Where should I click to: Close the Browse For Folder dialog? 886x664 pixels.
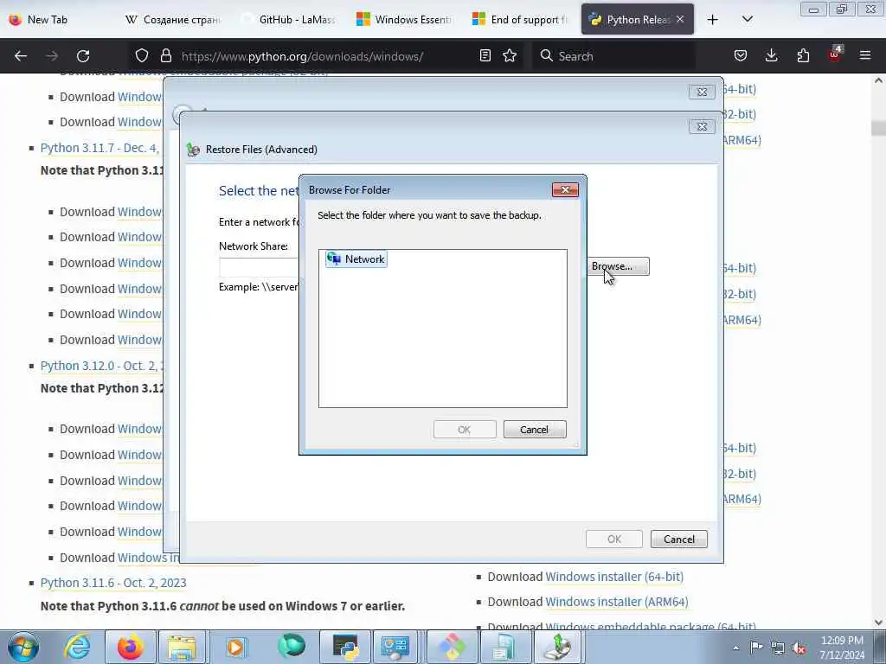(565, 189)
